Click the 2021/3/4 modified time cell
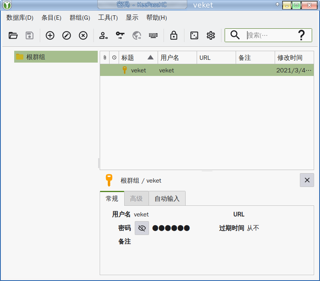Viewport: 320px width, 281px height. (x=294, y=70)
